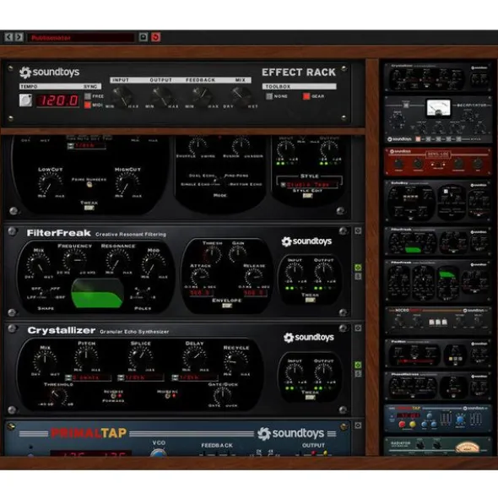Select the MicroShift thumbnail in the sidebar
498x499 pixels.
(438, 321)
